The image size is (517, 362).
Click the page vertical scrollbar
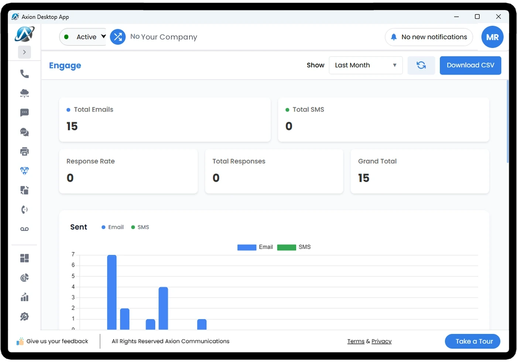pyautogui.click(x=508, y=122)
